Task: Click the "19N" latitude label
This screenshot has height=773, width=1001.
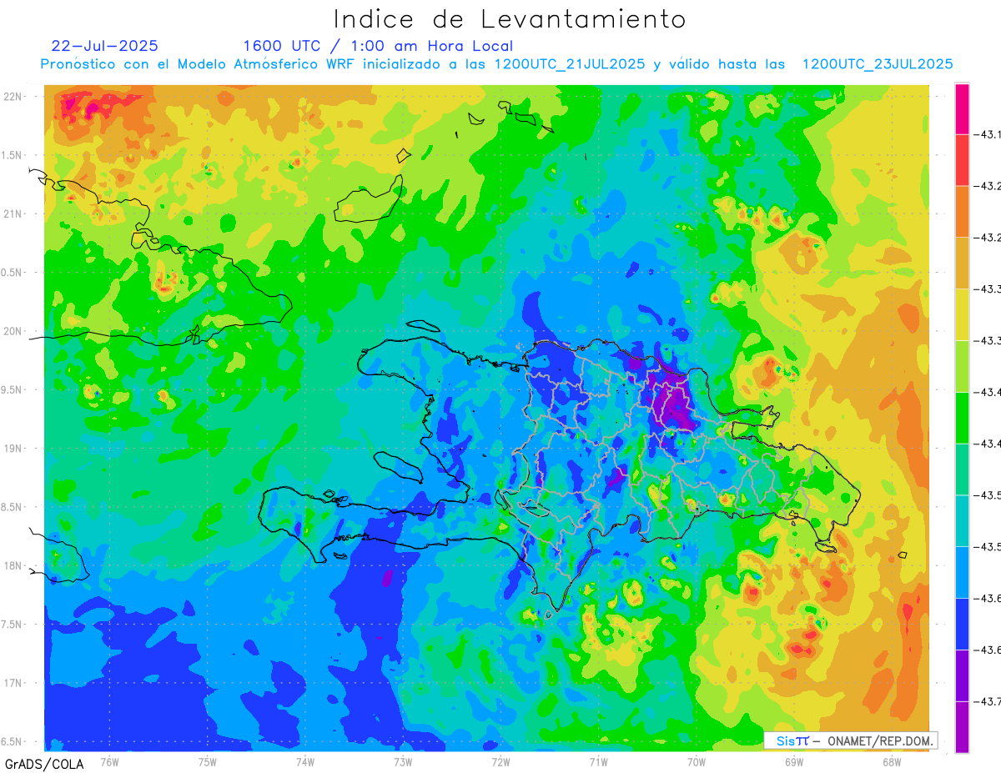Action: (x=13, y=448)
